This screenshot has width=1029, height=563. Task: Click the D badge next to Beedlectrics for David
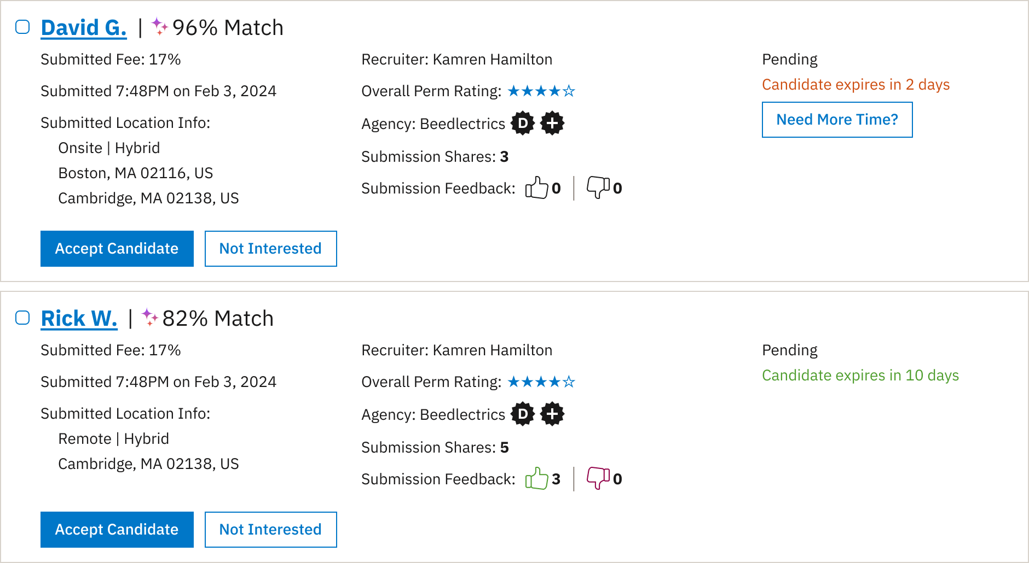523,124
